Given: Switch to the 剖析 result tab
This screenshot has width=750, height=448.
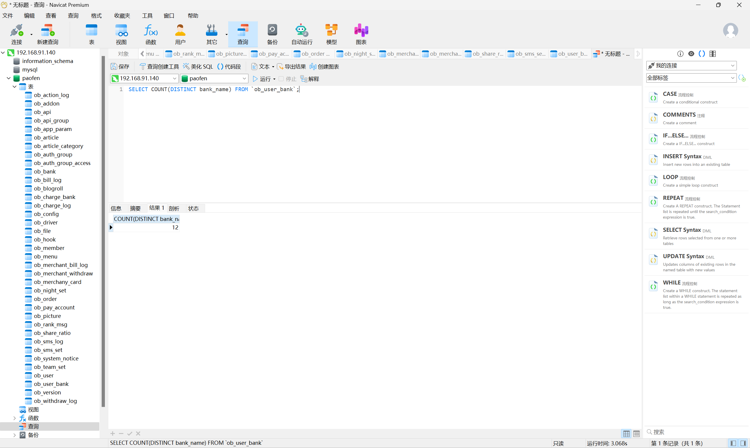Looking at the screenshot, I should pos(174,208).
